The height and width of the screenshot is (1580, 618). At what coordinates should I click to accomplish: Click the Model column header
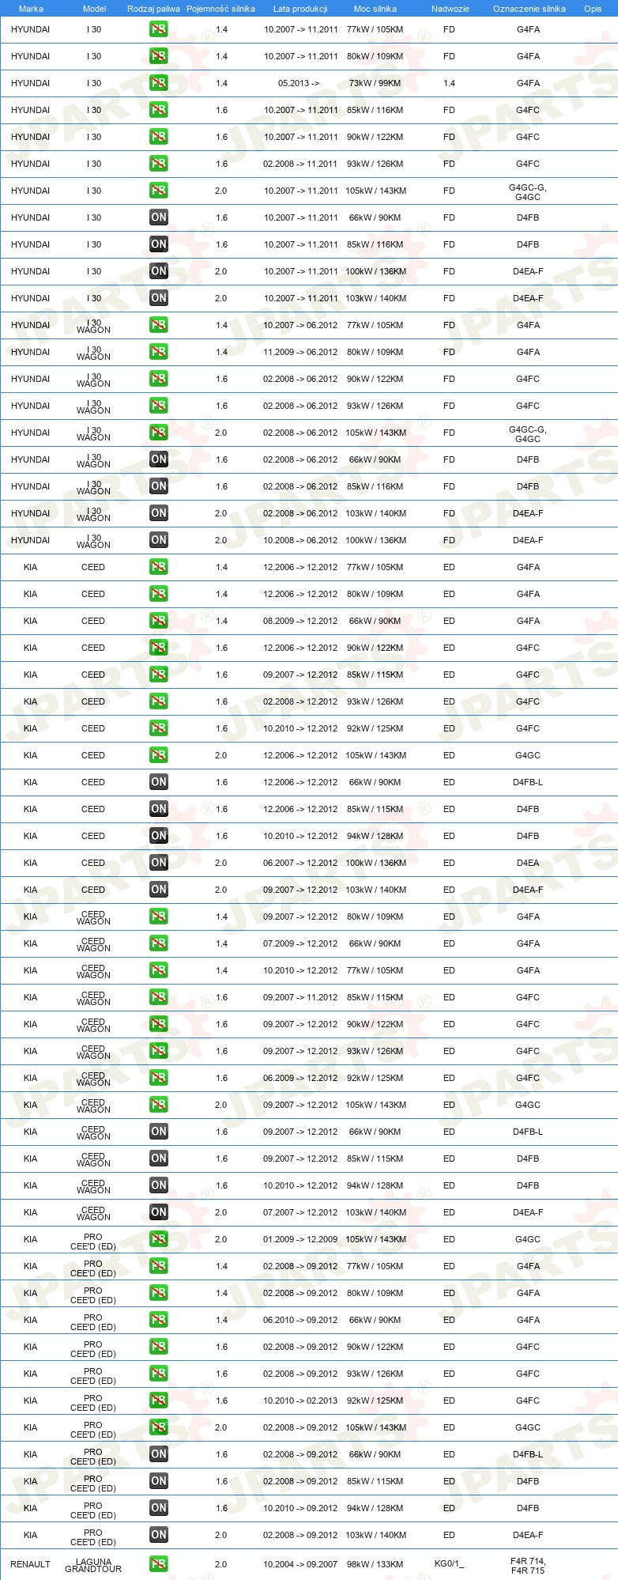pos(94,9)
